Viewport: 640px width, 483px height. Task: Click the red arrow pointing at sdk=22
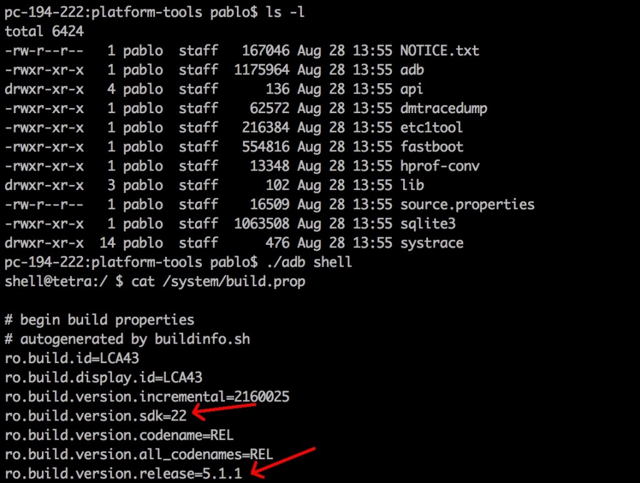[x=225, y=411]
